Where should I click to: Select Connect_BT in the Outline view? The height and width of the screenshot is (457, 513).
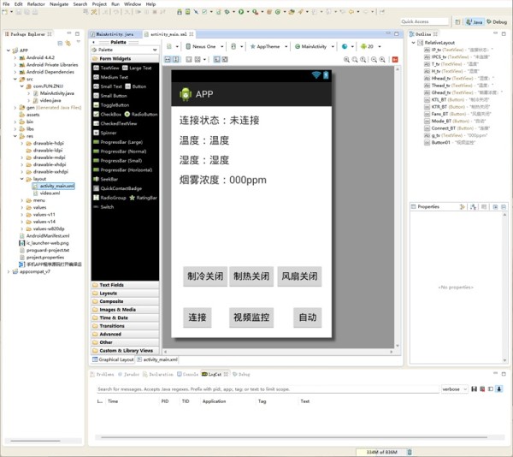(x=457, y=128)
